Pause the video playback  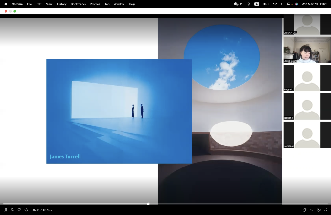click(5, 210)
